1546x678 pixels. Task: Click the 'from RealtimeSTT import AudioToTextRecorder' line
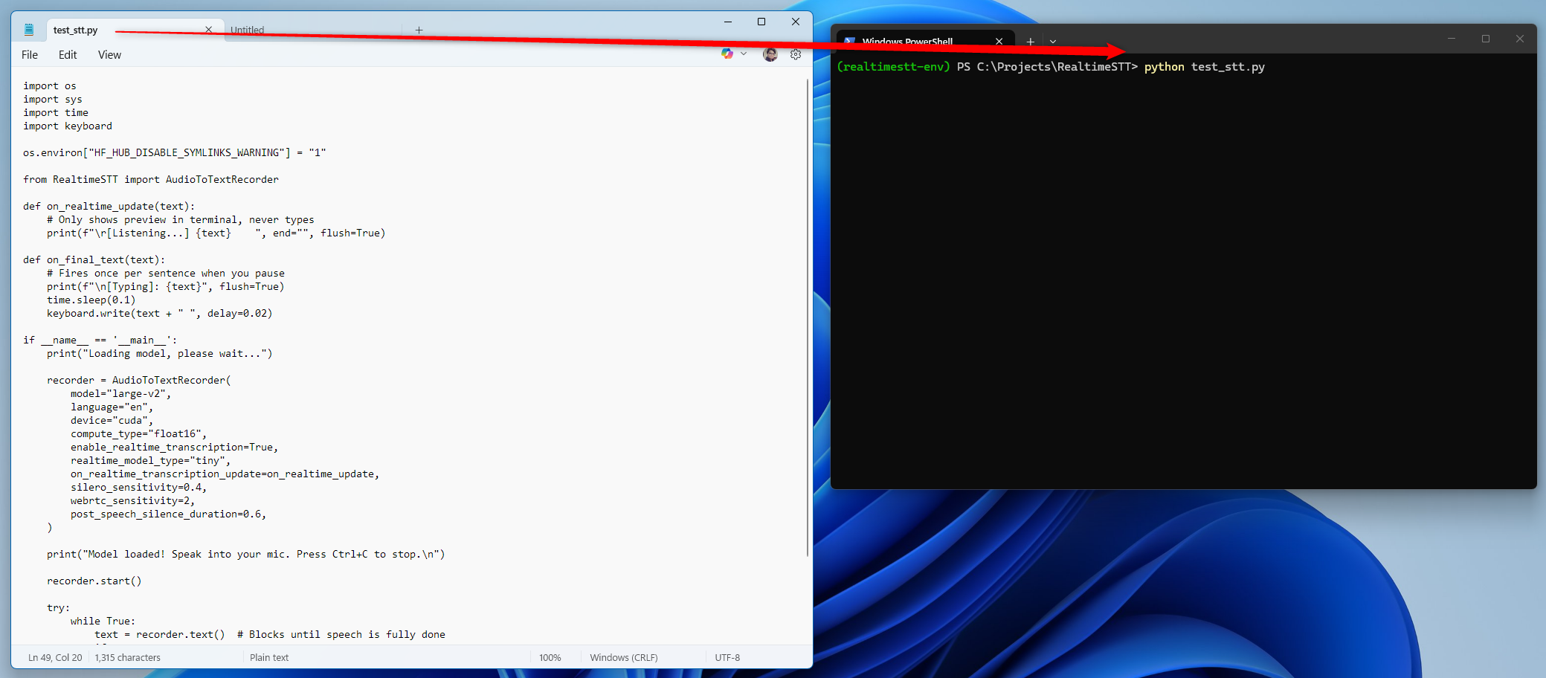(x=151, y=180)
